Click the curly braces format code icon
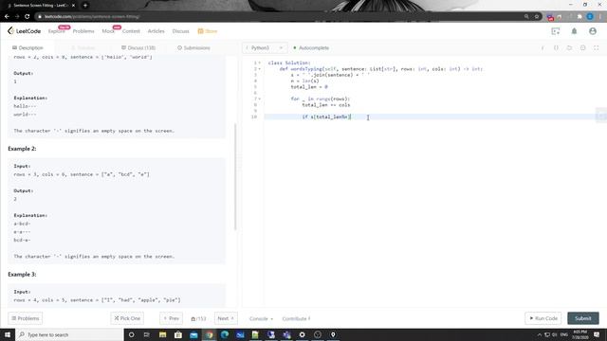This screenshot has width=607, height=341. [556, 48]
